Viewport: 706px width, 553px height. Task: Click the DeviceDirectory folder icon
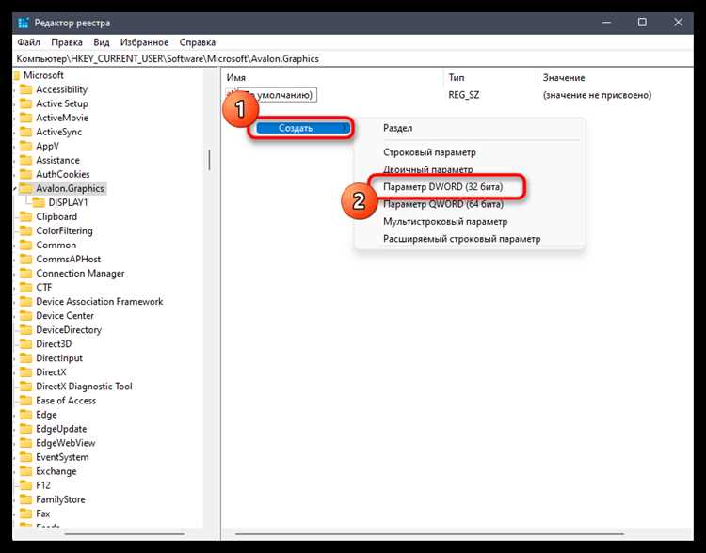coord(26,330)
